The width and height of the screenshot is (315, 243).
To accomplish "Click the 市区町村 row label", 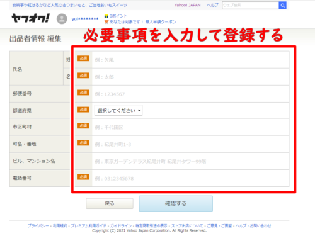I will pyautogui.click(x=22, y=127).
